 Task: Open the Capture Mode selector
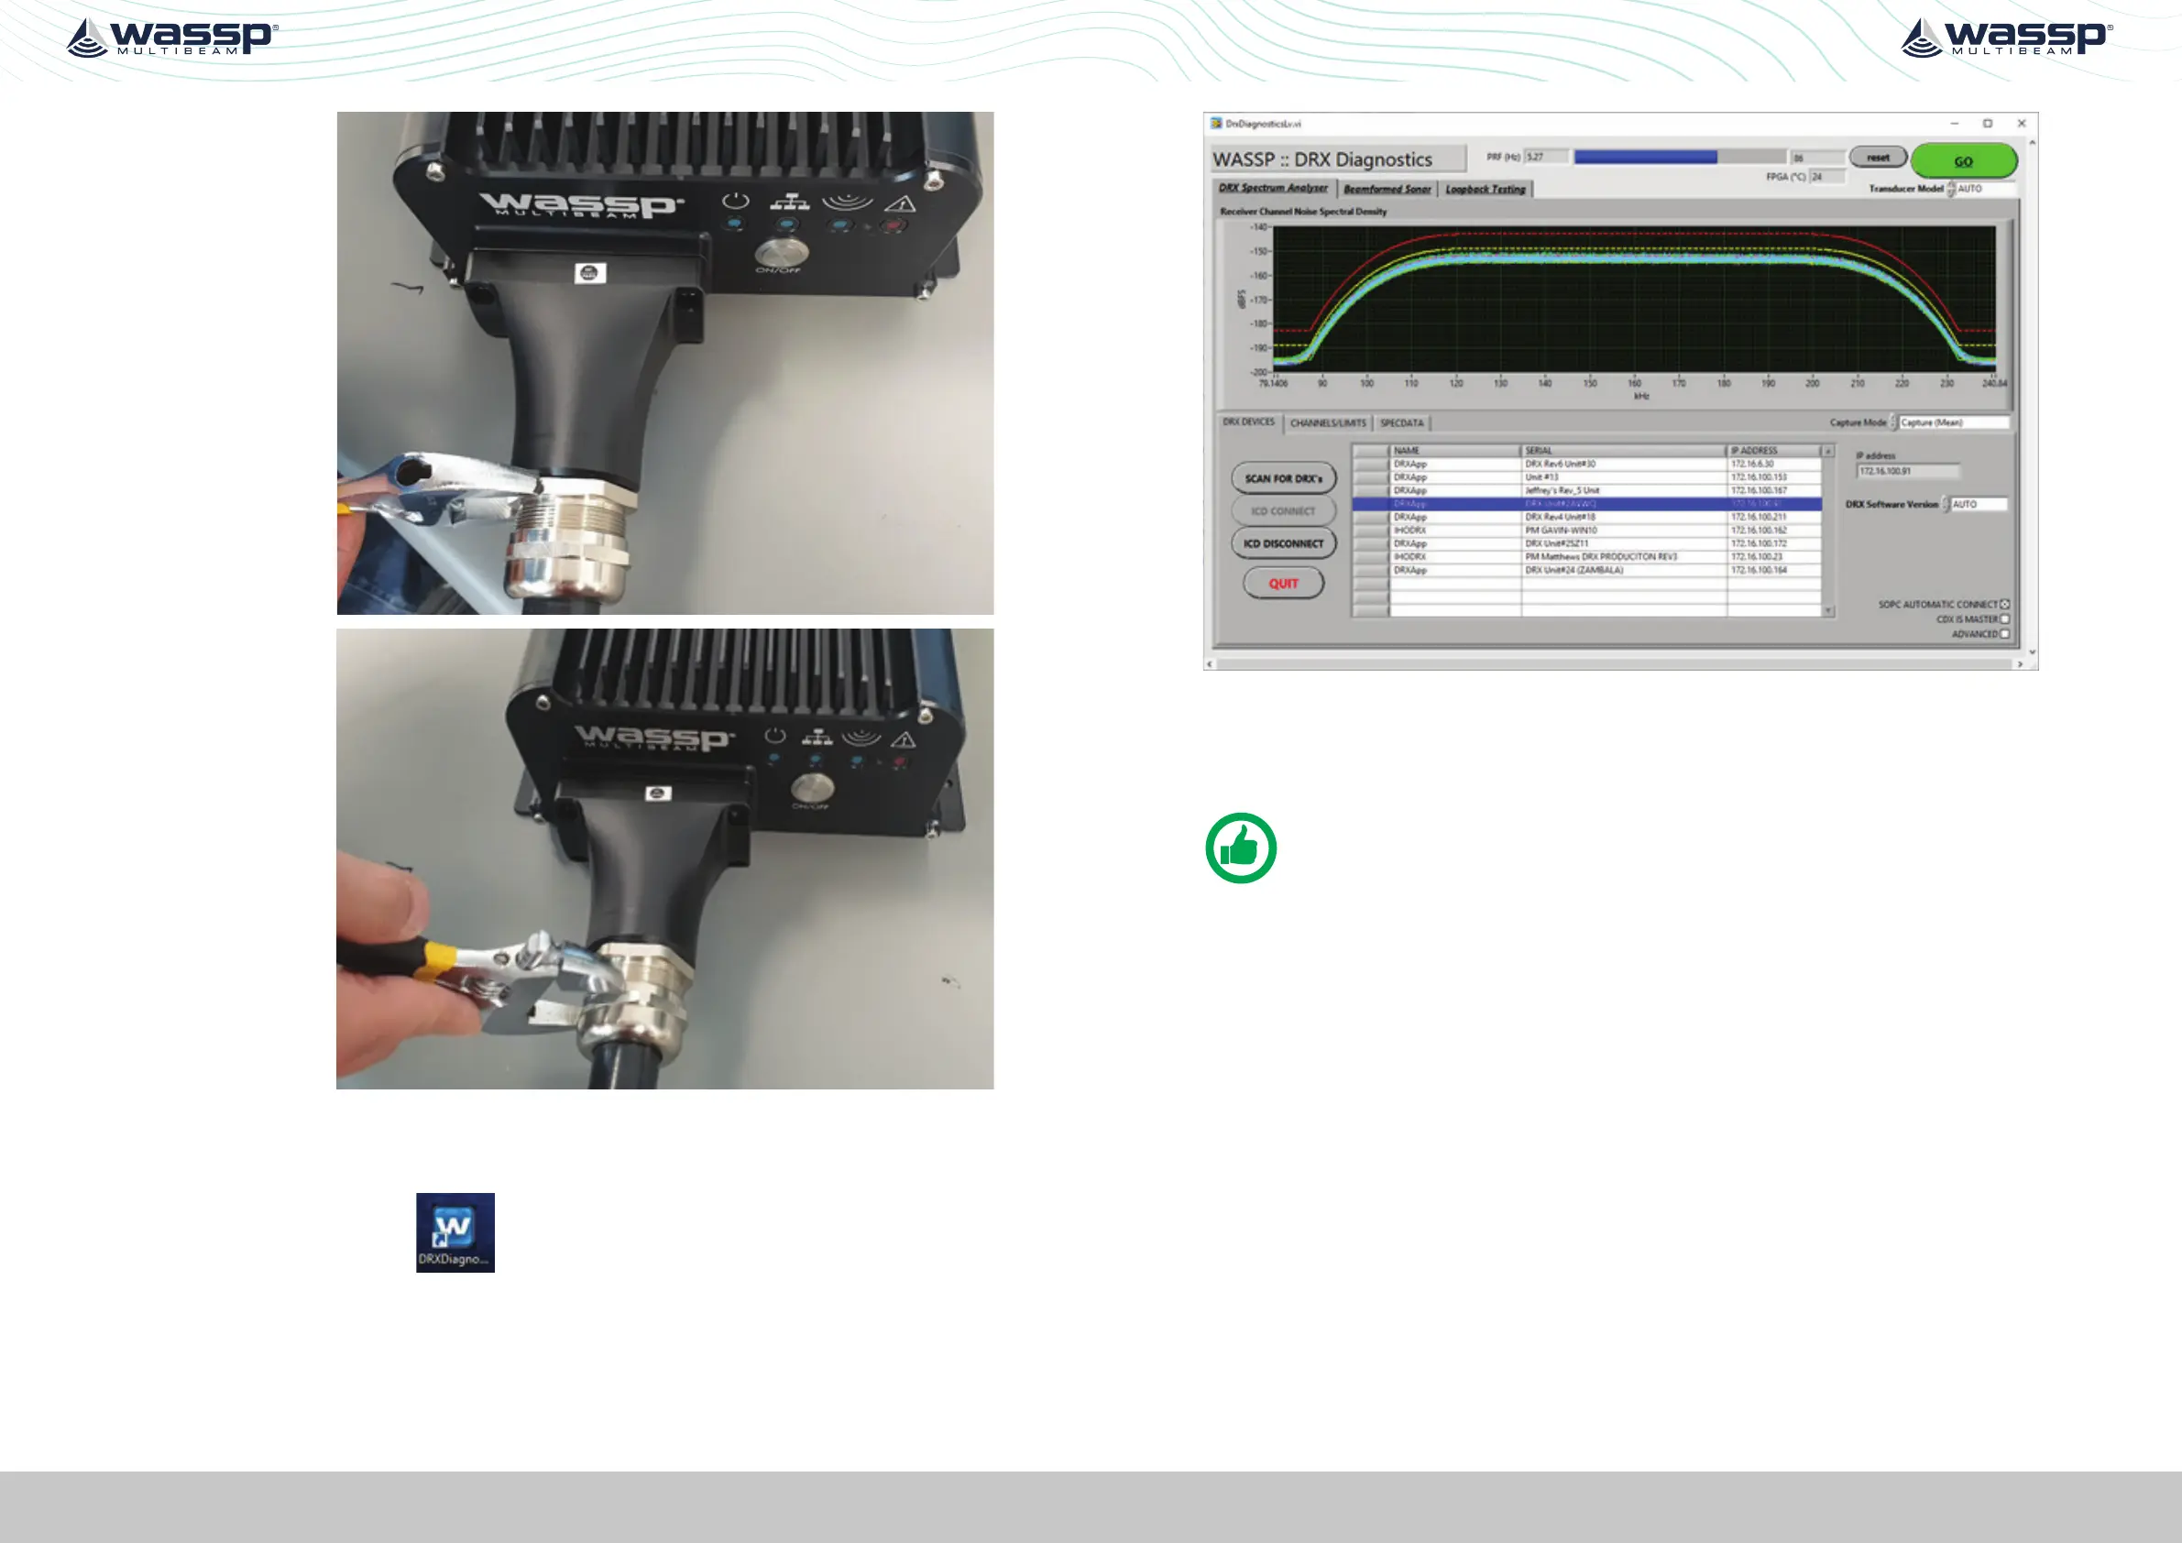click(1953, 422)
